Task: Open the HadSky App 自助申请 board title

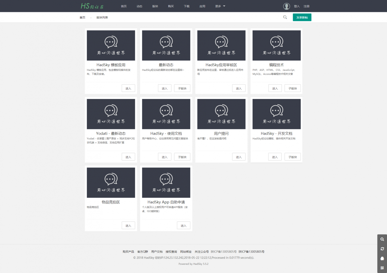Action: coord(166,202)
